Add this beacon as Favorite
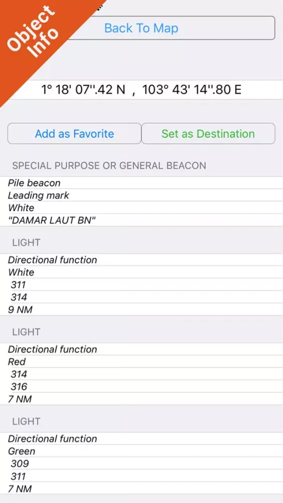 click(74, 133)
